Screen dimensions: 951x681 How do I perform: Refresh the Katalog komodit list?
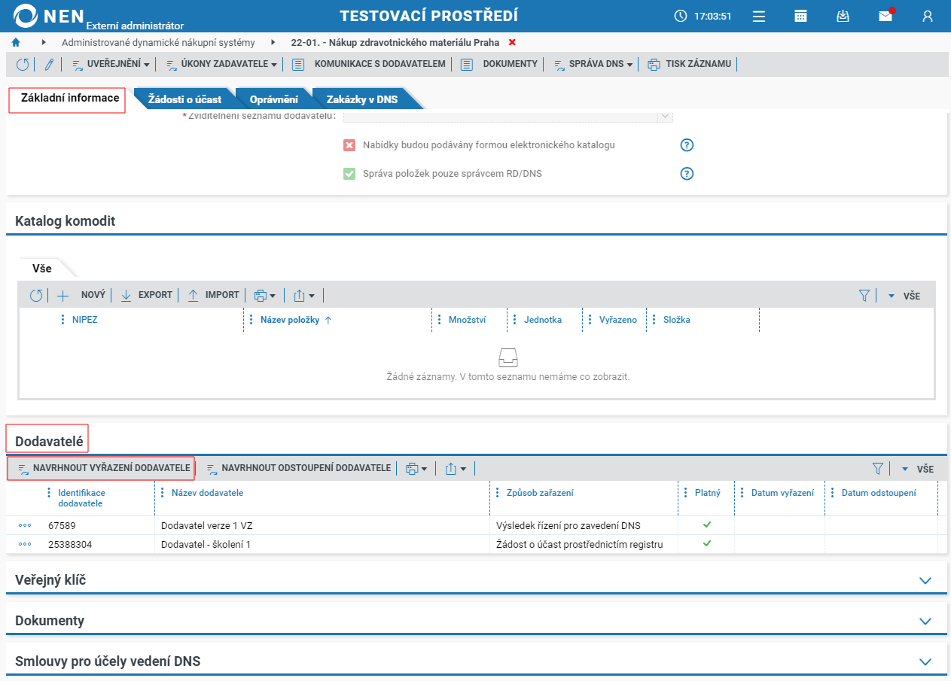36,296
